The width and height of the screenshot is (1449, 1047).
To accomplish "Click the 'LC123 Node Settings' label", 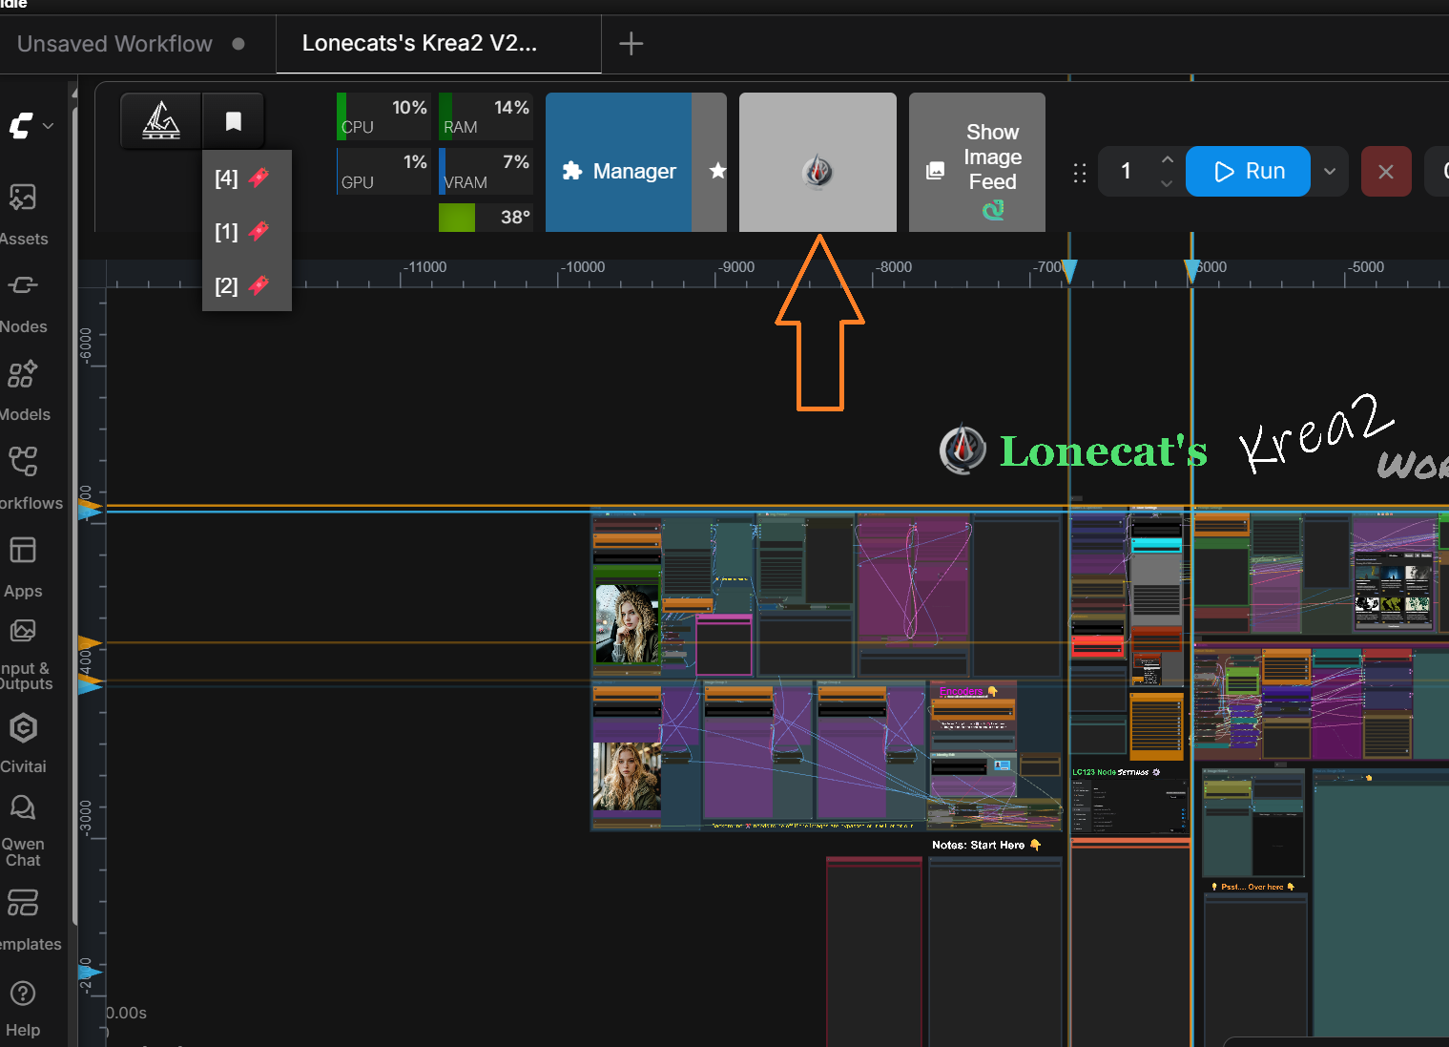I will 1116,772.
